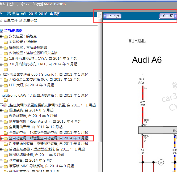The width and height of the screenshot is (177, 172).
Task: Open 安装位置：车后部控制器 entry
Action: pos(28,47)
